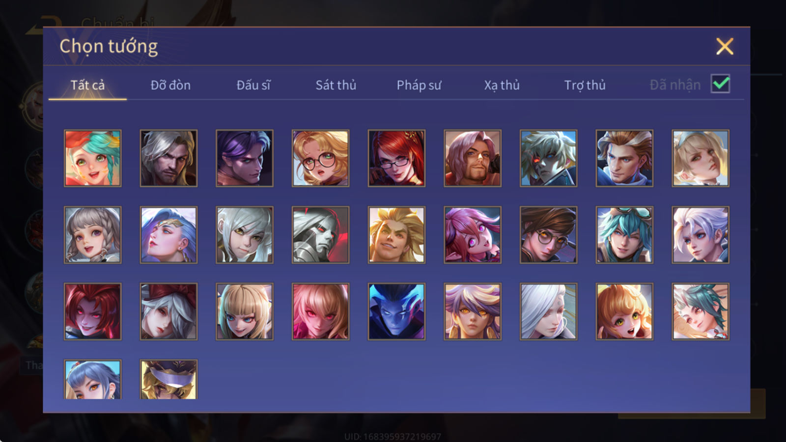This screenshot has height=442, width=786.
Task: Choose the white-haired hero with red hat
Action: [168, 311]
